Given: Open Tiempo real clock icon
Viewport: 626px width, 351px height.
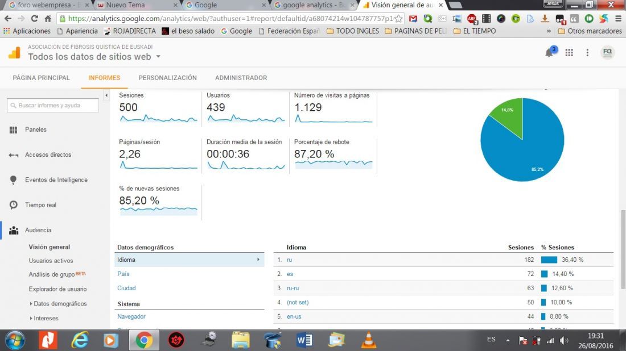Looking at the screenshot, I should [14, 205].
